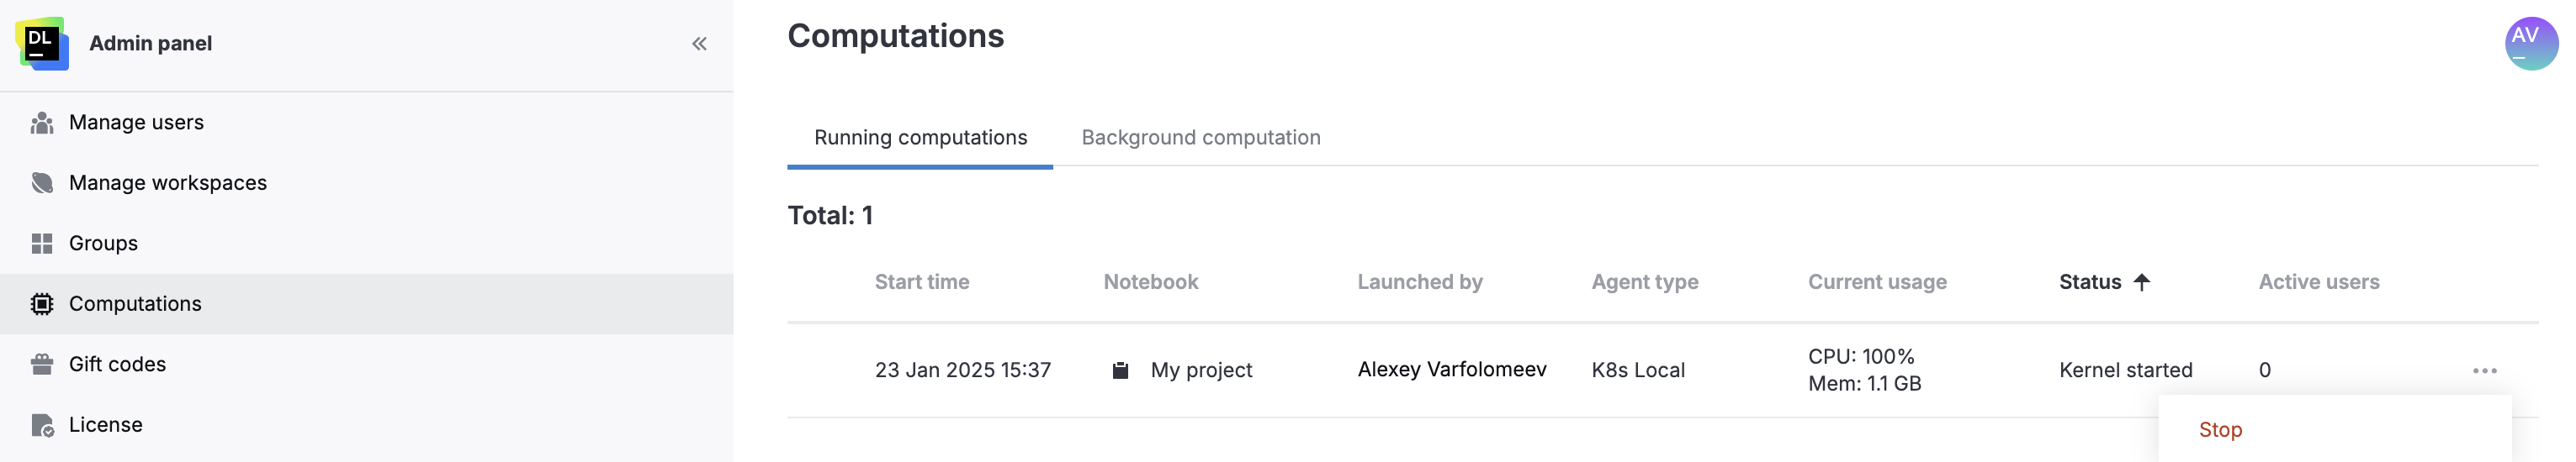Click the License icon
Screen dimensions: 2576x462
42,425
